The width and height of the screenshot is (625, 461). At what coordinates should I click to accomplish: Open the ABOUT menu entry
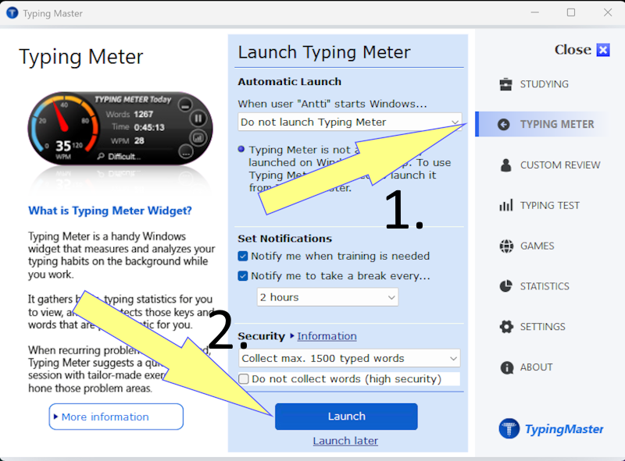(536, 367)
